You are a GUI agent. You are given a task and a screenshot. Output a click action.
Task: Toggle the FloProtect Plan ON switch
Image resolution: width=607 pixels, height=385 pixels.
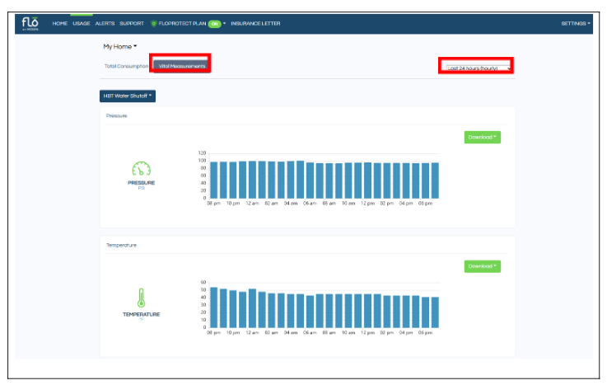click(x=214, y=24)
